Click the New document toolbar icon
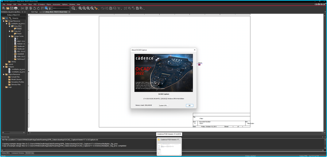This screenshot has height=157, width=327. point(4,8)
